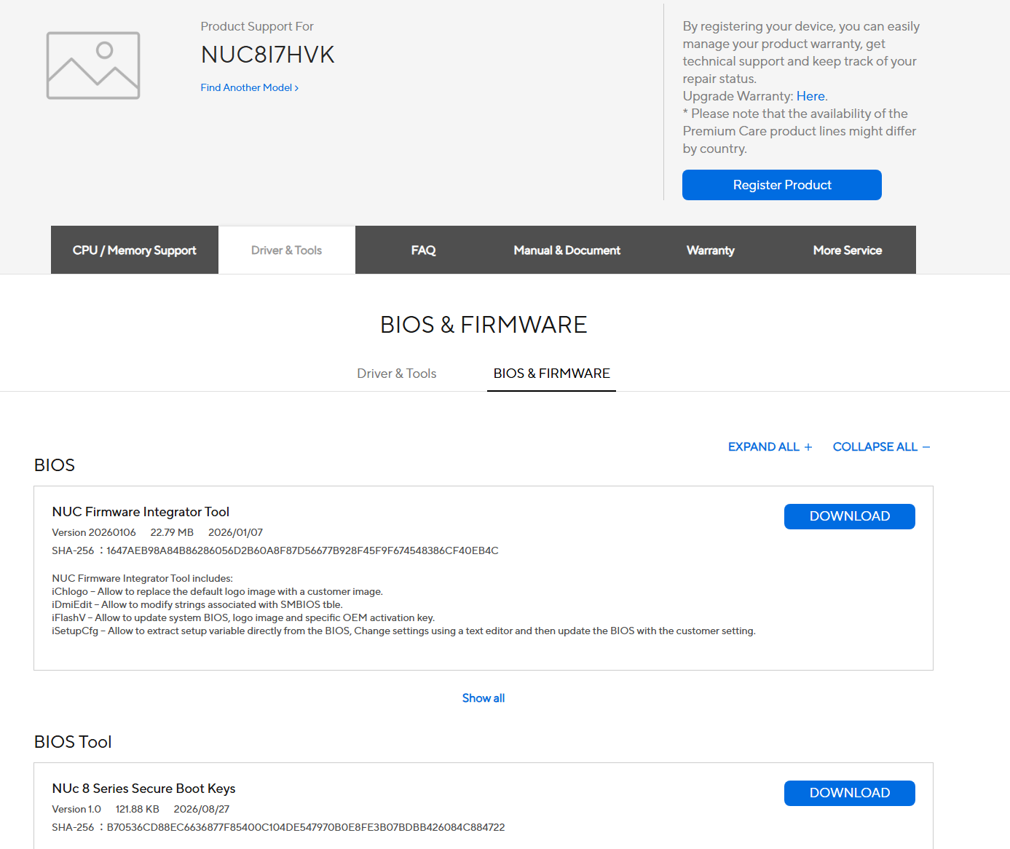Click Show all under BIOS section
Screen dimensions: 1010x849
(484, 698)
